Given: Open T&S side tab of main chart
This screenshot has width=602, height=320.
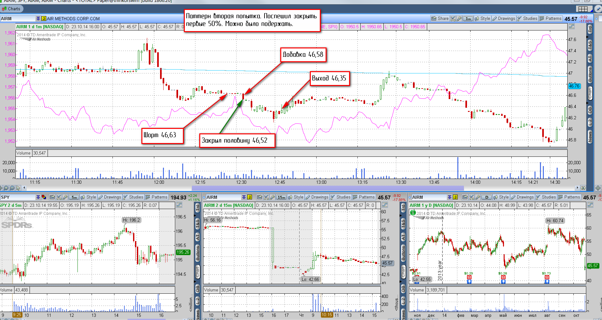Looking at the screenshot, I should pyautogui.click(x=590, y=46).
